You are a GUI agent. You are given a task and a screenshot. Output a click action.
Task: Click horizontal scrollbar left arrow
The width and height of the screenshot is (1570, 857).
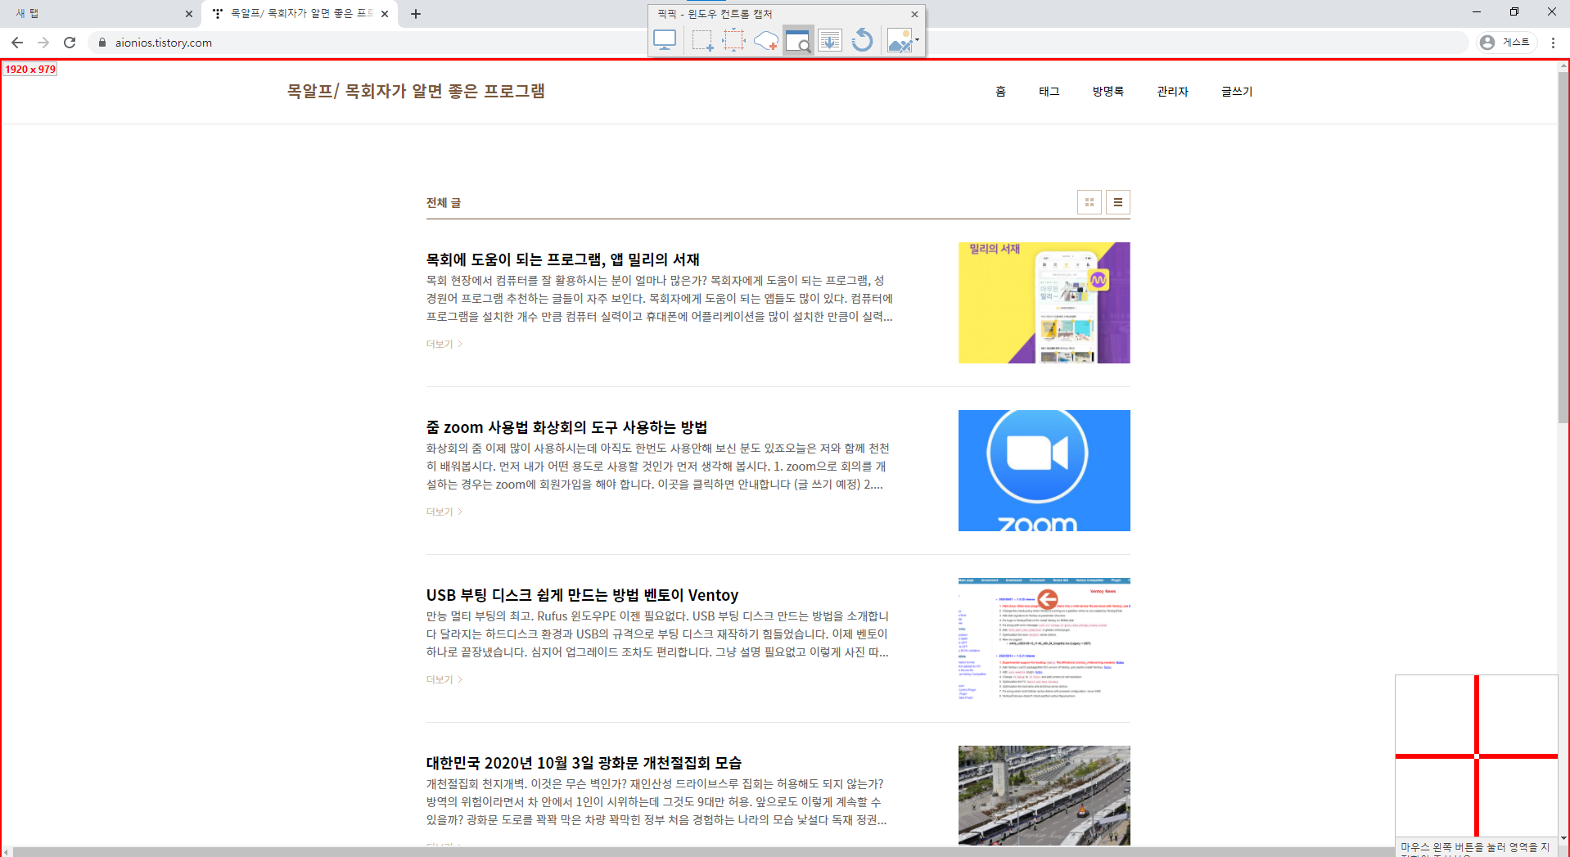click(7, 852)
